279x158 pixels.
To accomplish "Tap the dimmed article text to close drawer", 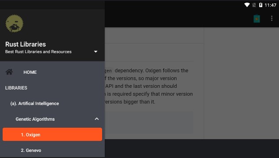I will point(149,86).
